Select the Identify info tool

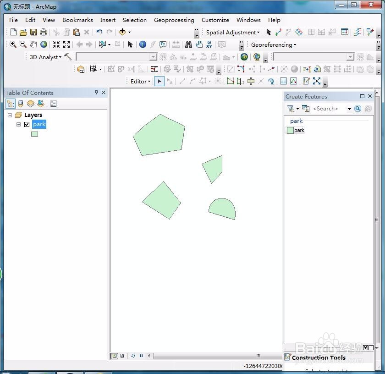point(143,44)
